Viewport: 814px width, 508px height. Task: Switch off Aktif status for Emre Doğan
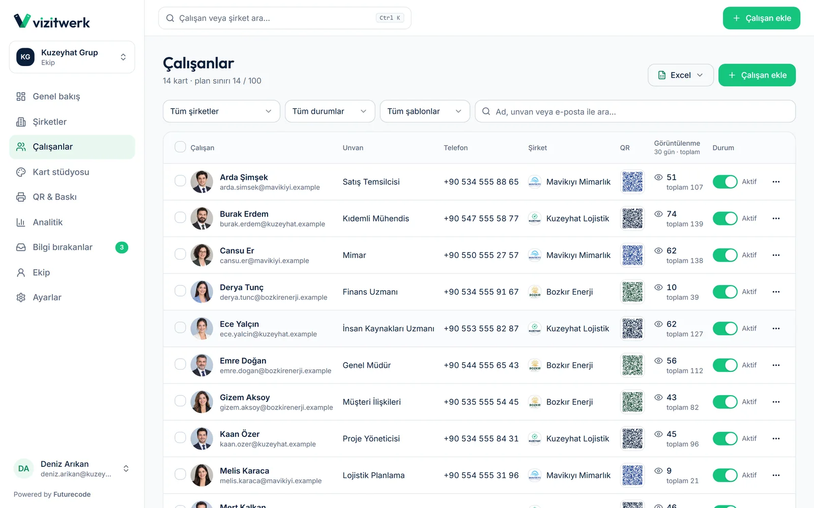(725, 365)
